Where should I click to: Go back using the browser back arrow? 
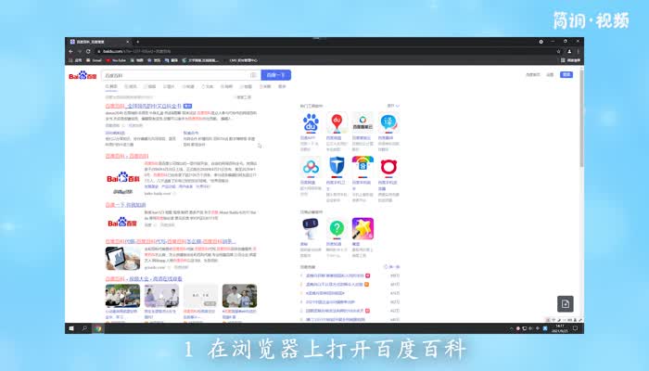(x=71, y=50)
